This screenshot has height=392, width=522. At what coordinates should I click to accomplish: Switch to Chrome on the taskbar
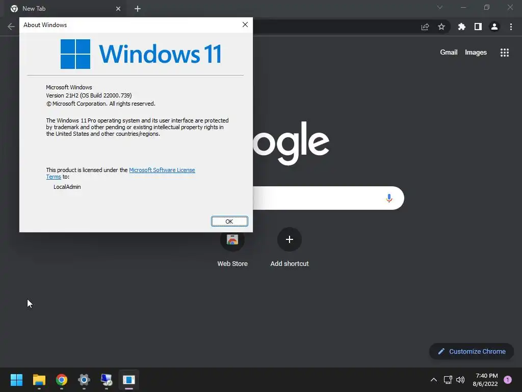click(x=62, y=380)
